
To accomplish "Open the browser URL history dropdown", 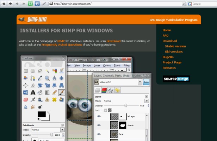I will (x=184, y=4).
